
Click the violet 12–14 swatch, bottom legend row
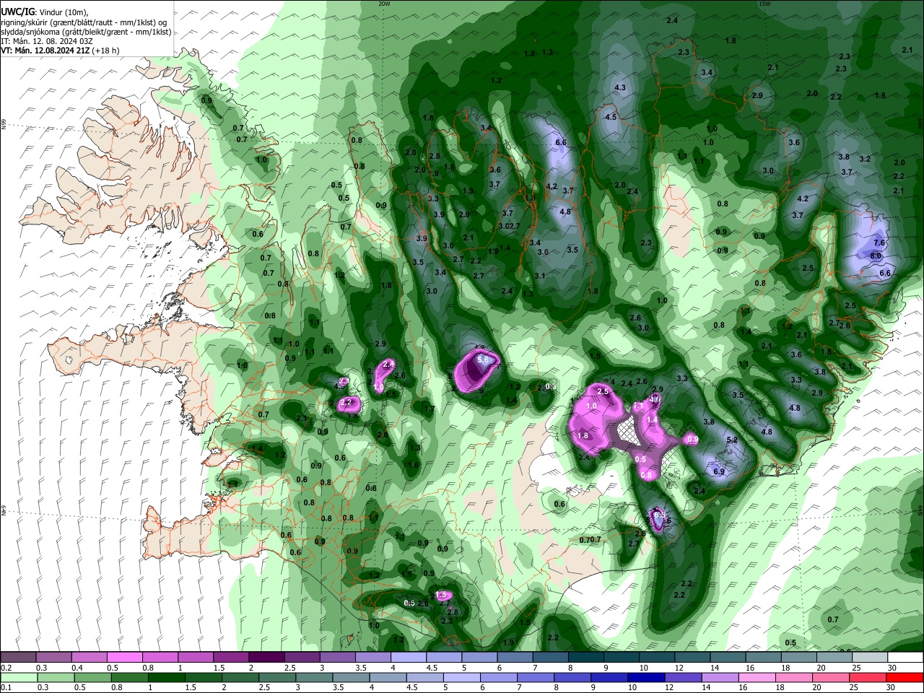[684, 677]
